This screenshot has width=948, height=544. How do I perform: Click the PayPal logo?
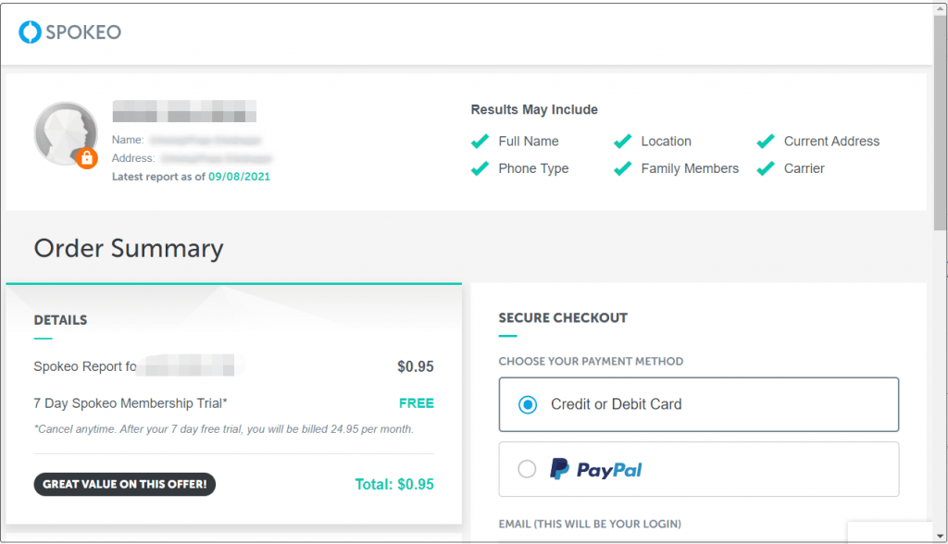595,469
